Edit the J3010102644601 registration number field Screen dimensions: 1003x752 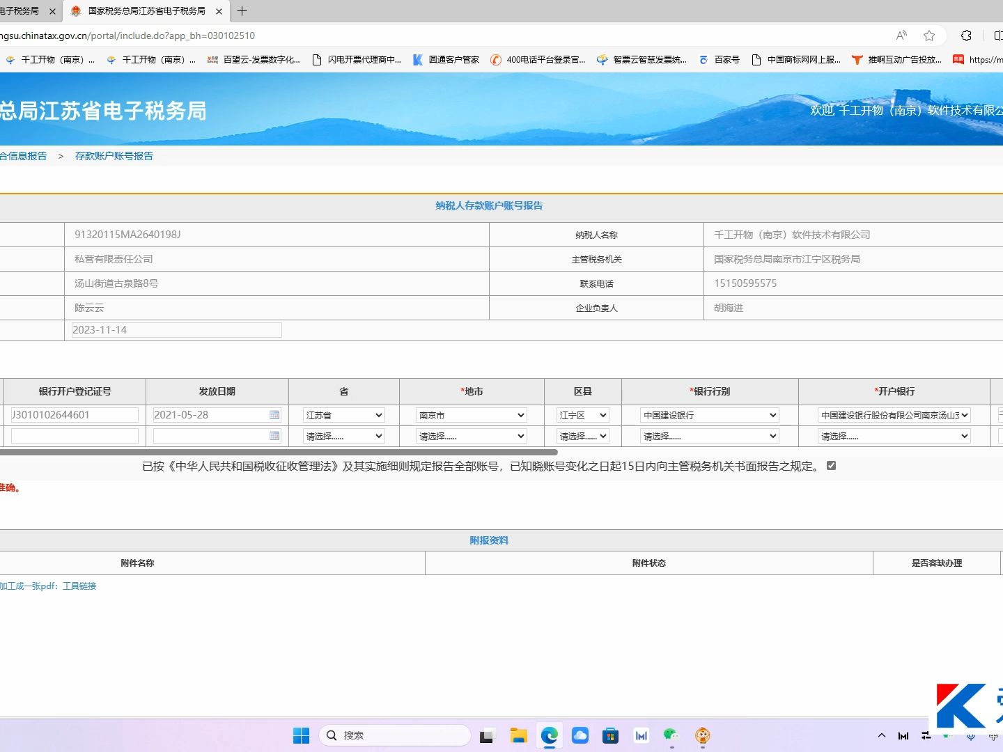[x=75, y=415]
